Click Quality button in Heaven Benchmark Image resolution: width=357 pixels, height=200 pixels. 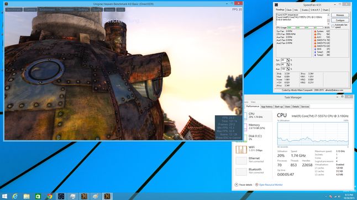[x=97, y=9]
